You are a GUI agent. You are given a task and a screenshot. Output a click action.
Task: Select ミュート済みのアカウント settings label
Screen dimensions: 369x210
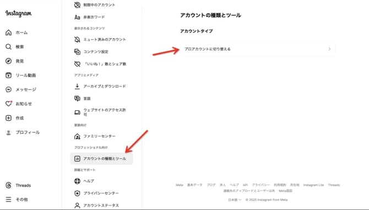coord(105,40)
